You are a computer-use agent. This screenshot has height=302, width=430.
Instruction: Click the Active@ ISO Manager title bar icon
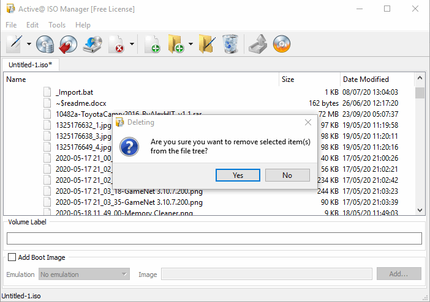pos(10,9)
